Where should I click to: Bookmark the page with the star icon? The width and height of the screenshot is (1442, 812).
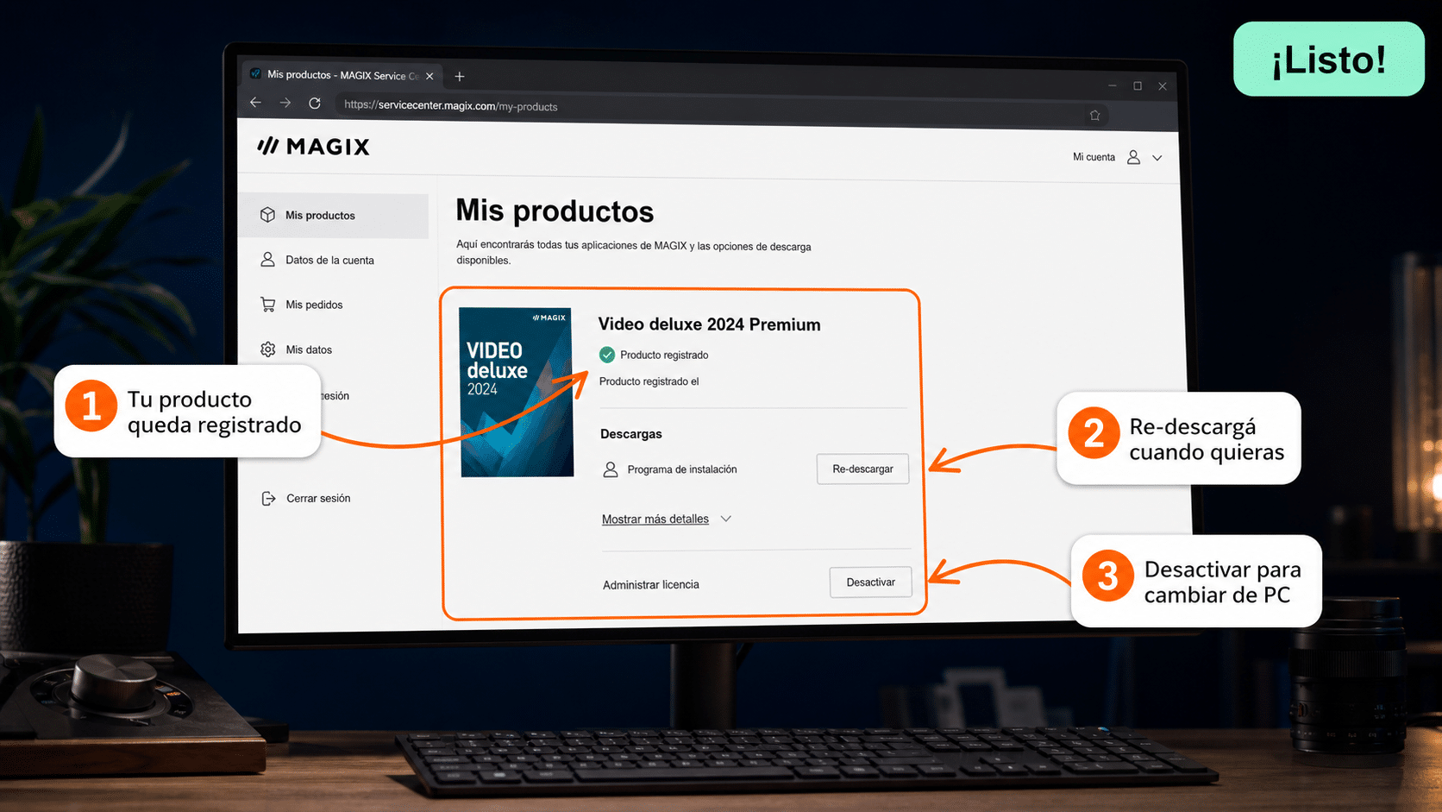point(1094,115)
